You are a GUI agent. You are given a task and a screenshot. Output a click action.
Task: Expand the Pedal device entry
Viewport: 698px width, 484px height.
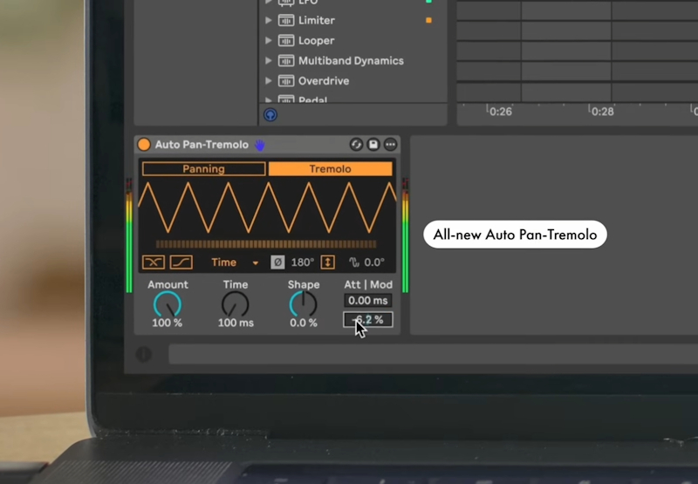(269, 99)
